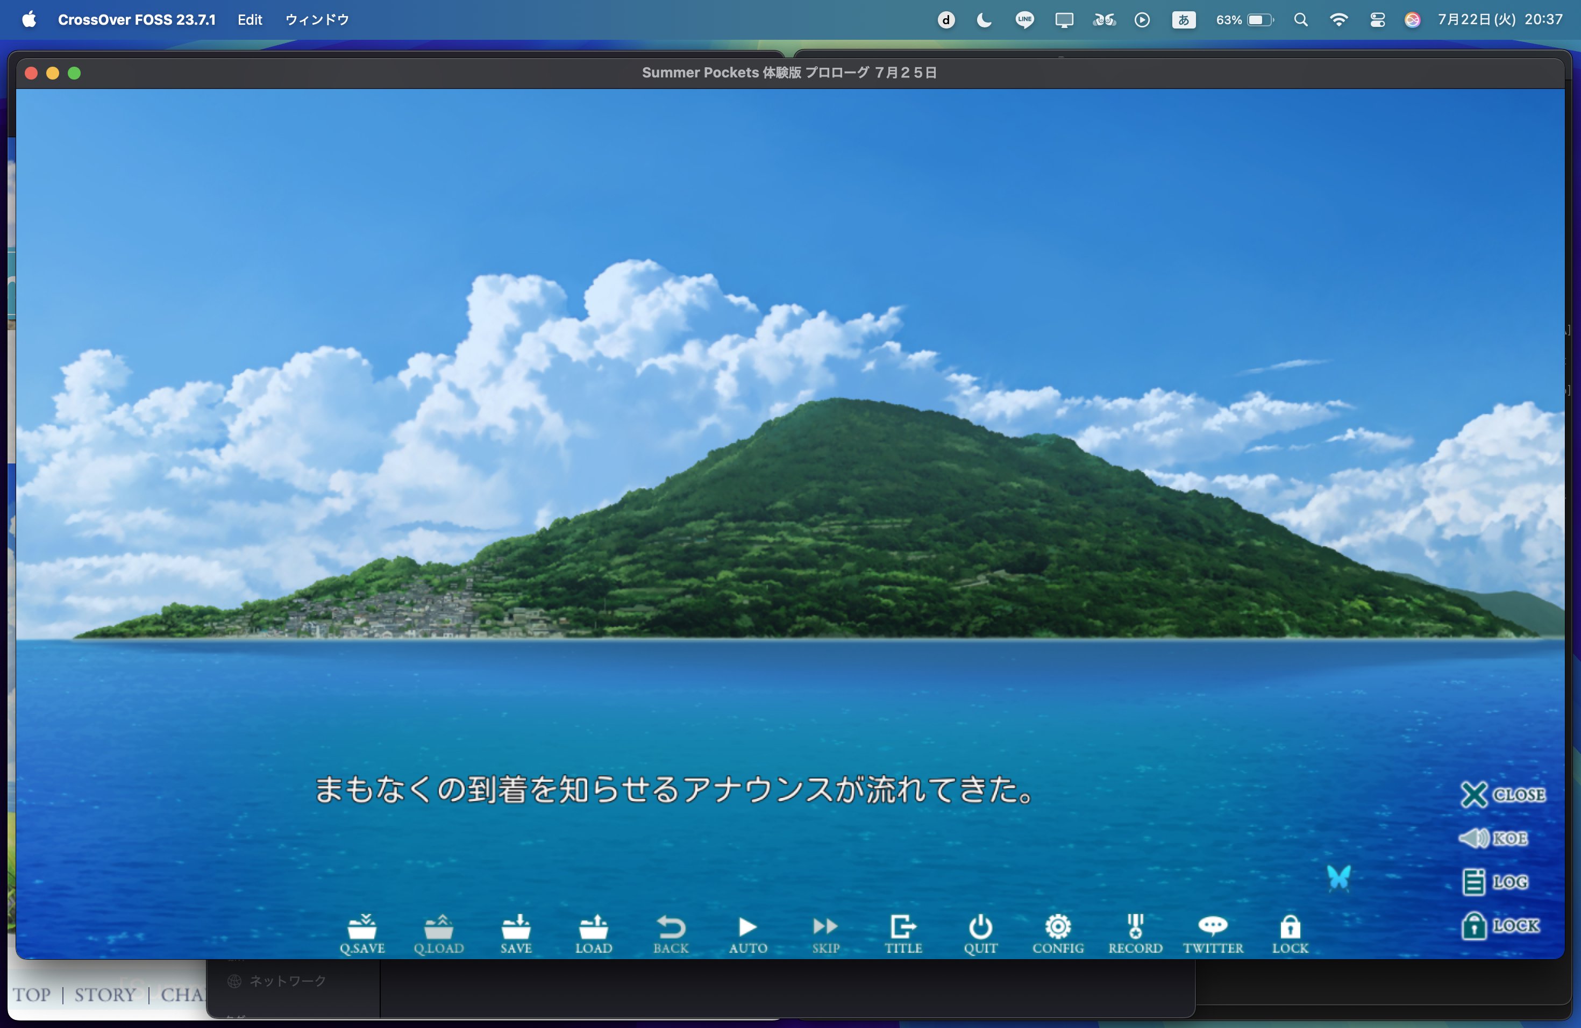The width and height of the screenshot is (1581, 1028).
Task: Minimize the Summer Pockets window with yellow button
Action: [53, 73]
